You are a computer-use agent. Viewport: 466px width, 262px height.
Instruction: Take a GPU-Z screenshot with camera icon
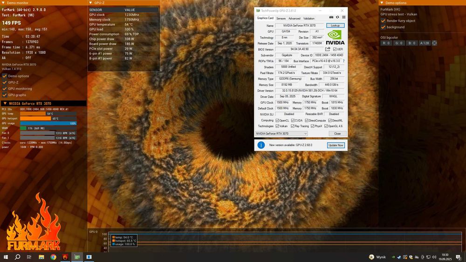pyautogui.click(x=331, y=17)
